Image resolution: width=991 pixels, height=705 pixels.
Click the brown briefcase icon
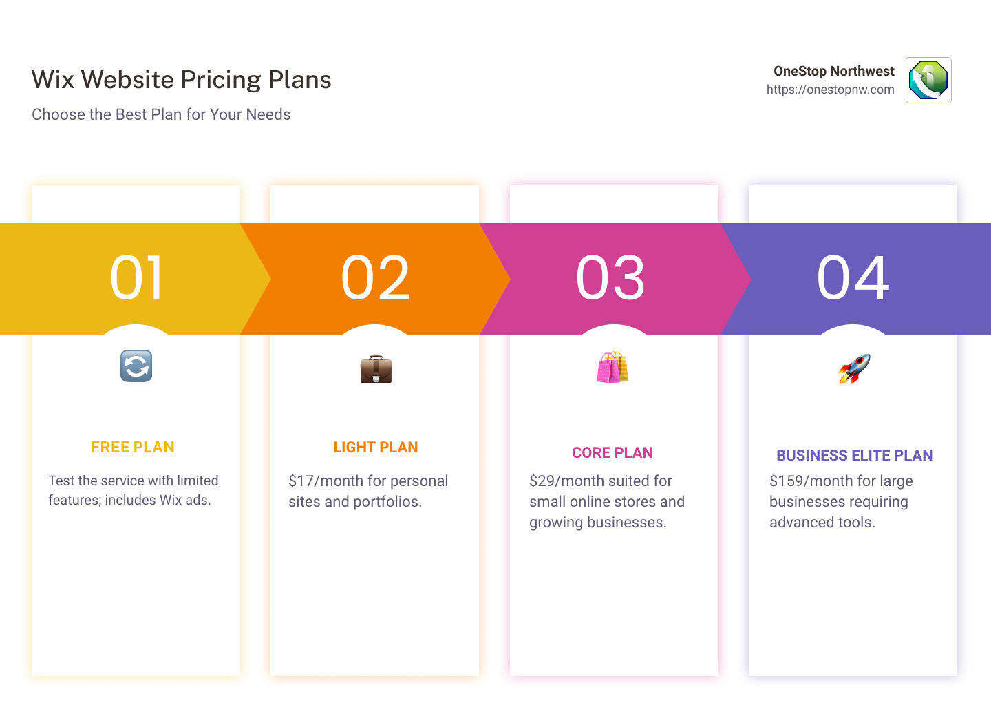(x=376, y=369)
